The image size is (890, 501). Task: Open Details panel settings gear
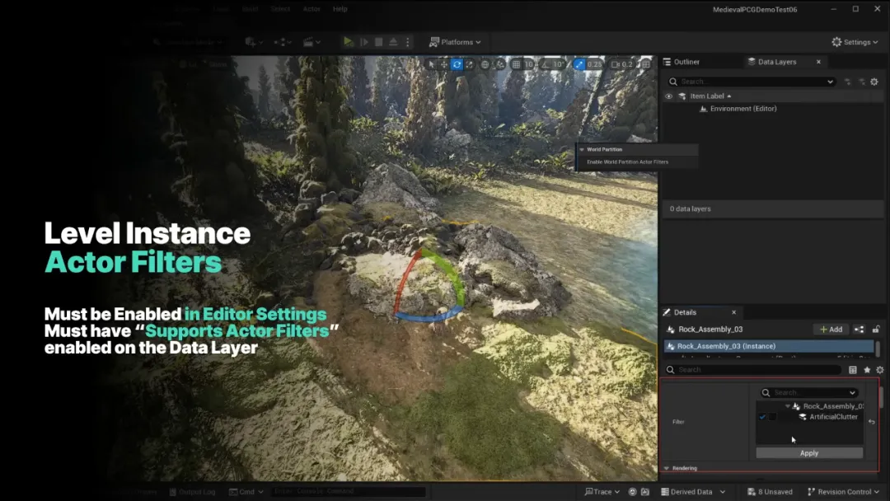pos(880,370)
